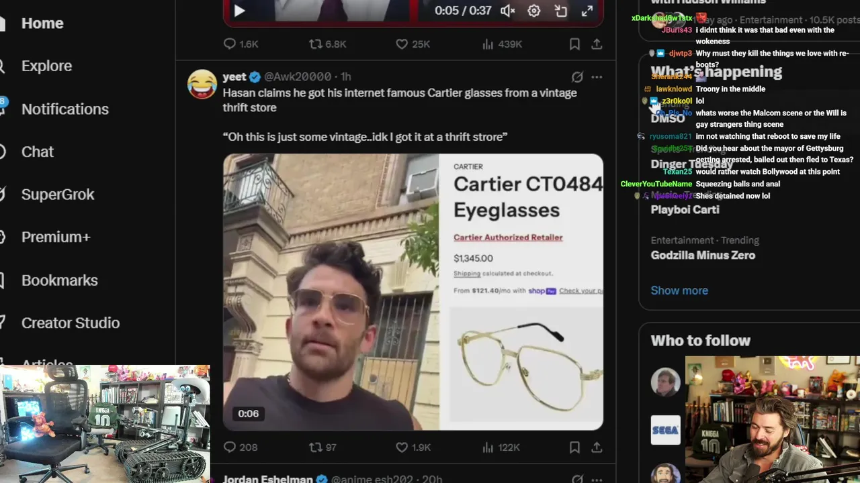Share yeet's Cartier glasses post
The height and width of the screenshot is (483, 860).
point(597,447)
